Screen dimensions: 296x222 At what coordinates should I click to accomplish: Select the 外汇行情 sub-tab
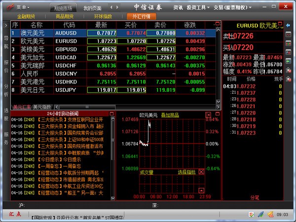142,16
